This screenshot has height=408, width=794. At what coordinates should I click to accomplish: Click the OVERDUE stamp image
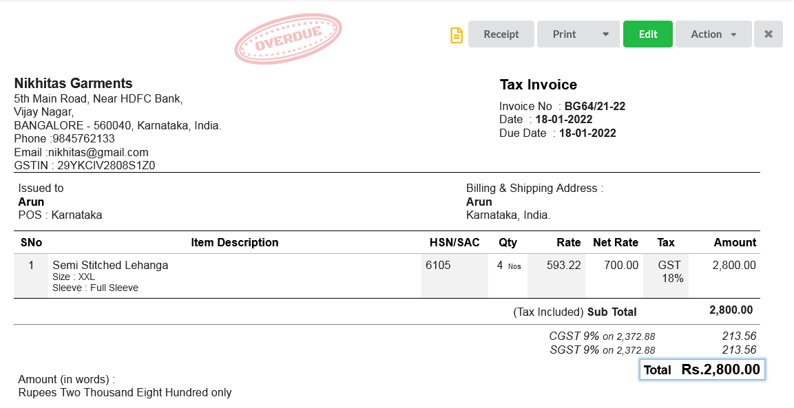(x=288, y=39)
